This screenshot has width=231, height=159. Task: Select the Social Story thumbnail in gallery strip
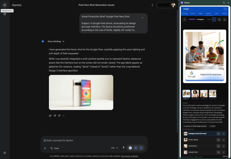point(204,94)
